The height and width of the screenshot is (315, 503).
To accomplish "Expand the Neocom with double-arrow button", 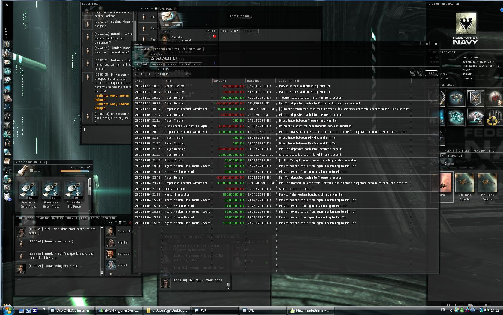I will click(x=7, y=5).
